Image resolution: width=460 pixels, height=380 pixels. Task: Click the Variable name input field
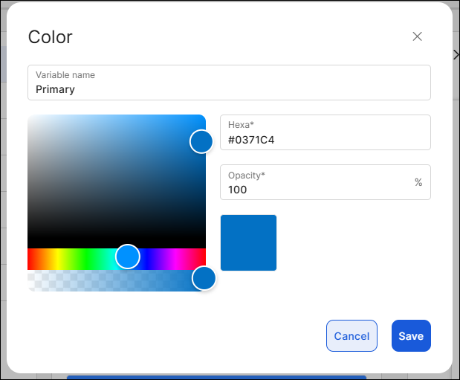point(229,88)
